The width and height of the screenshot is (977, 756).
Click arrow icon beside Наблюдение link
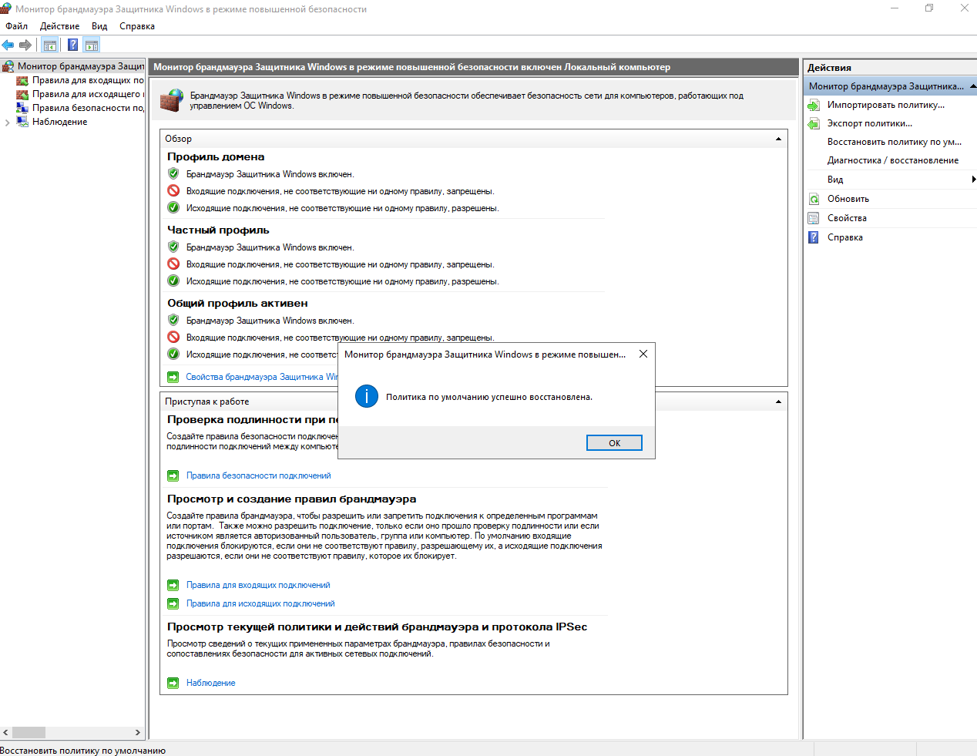pos(173,683)
